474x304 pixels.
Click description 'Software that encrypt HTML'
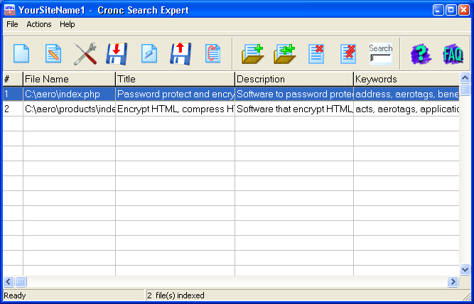[294, 109]
